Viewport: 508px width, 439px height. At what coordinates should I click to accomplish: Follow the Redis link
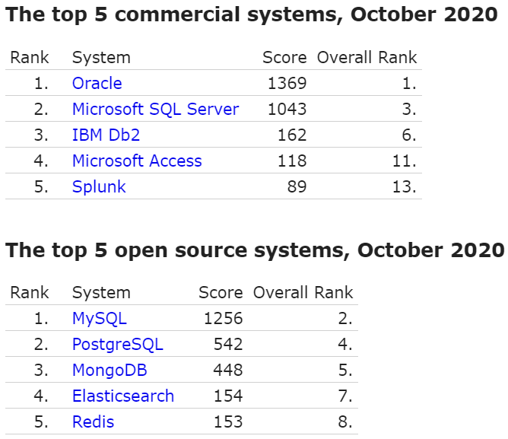coord(93,422)
